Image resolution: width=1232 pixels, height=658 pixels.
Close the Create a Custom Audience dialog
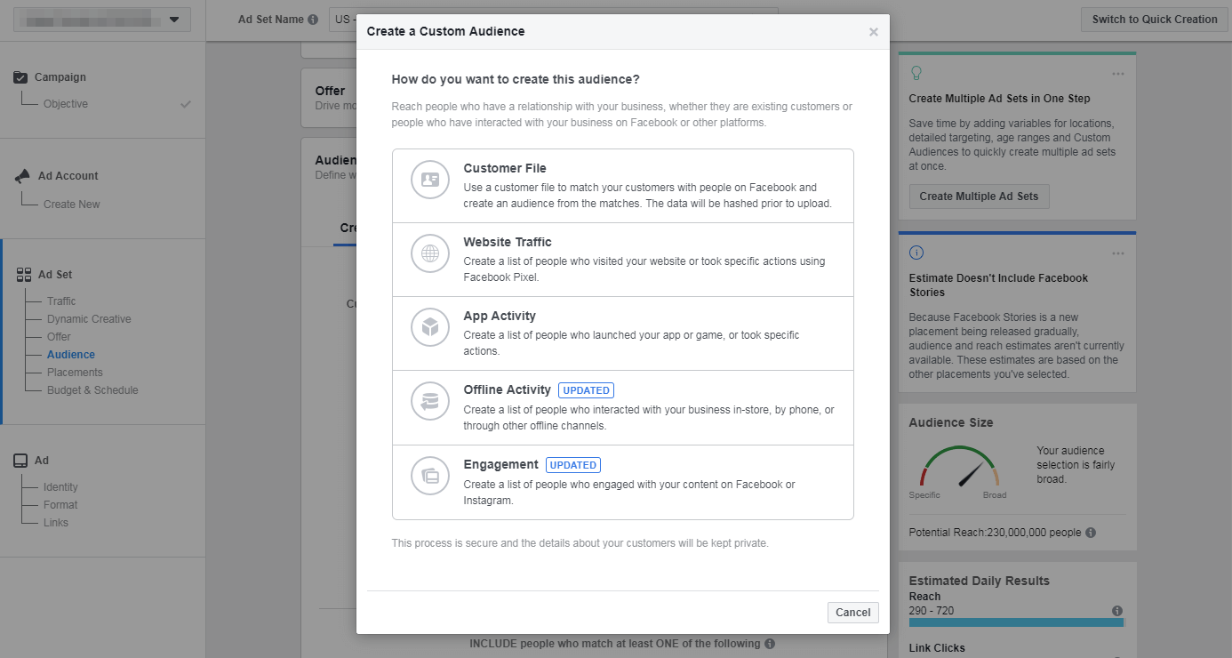(873, 32)
